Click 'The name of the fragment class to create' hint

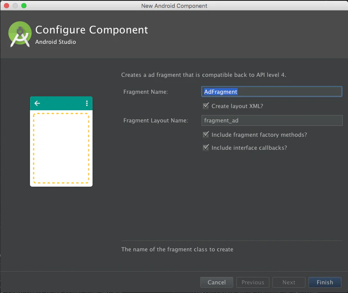point(177,250)
